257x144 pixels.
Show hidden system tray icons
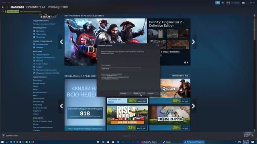[x=235, y=142]
